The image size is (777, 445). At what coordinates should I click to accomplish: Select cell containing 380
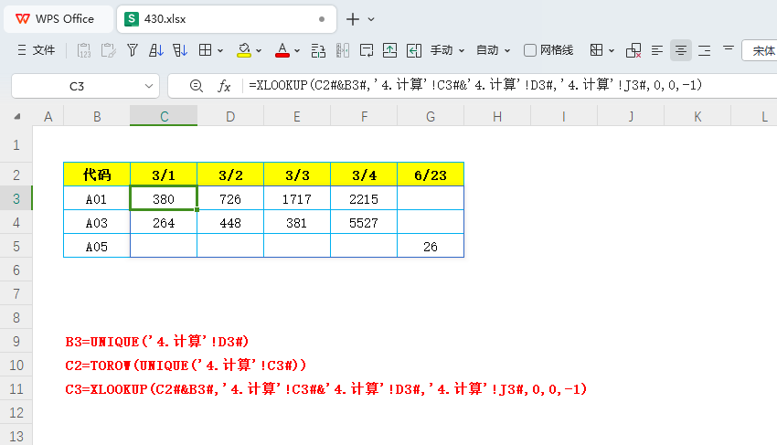(x=164, y=198)
